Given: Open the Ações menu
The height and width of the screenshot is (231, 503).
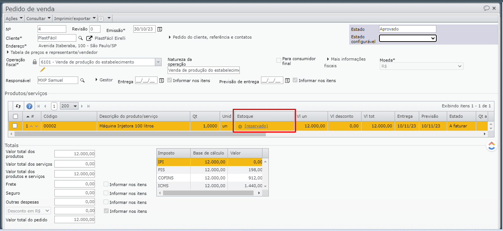Looking at the screenshot, I should point(14,18).
